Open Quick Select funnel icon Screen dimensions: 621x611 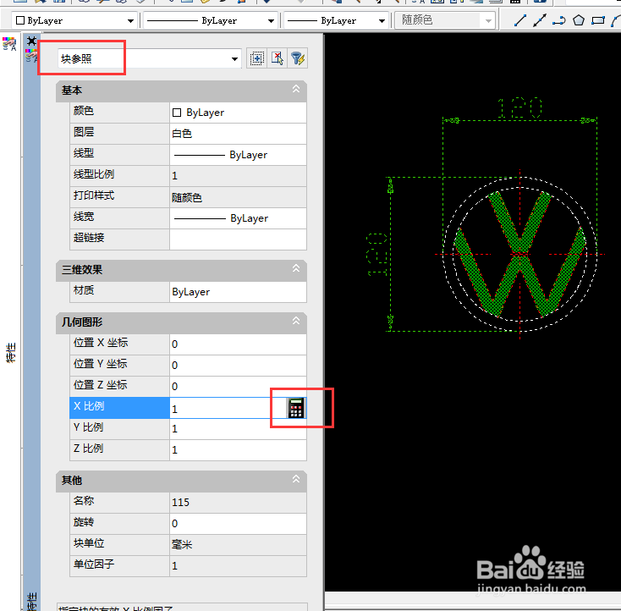(298, 58)
